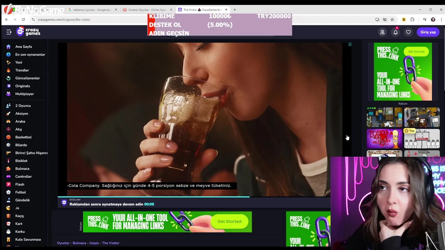Click the Flash category icon
445x250 pixels.
pos(8,184)
